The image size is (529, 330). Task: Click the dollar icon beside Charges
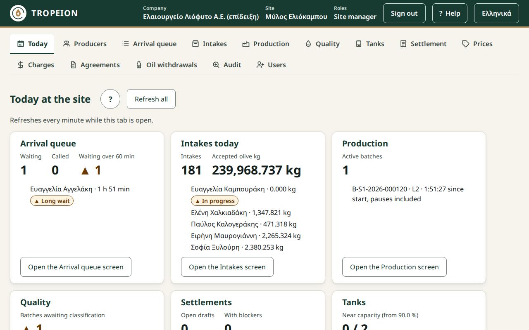coord(21,65)
